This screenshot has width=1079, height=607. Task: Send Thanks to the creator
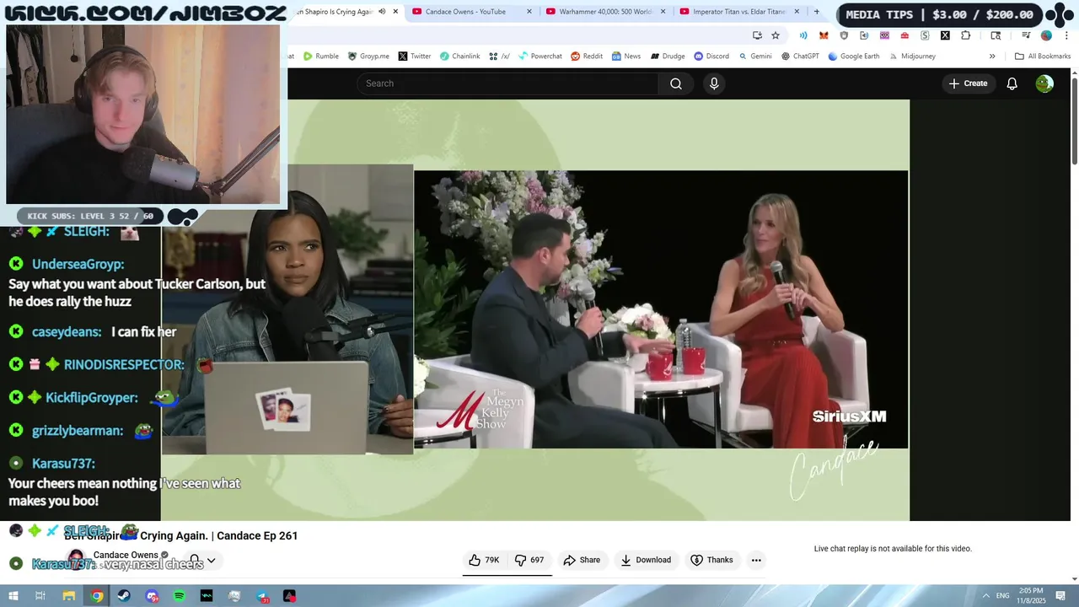(x=711, y=560)
